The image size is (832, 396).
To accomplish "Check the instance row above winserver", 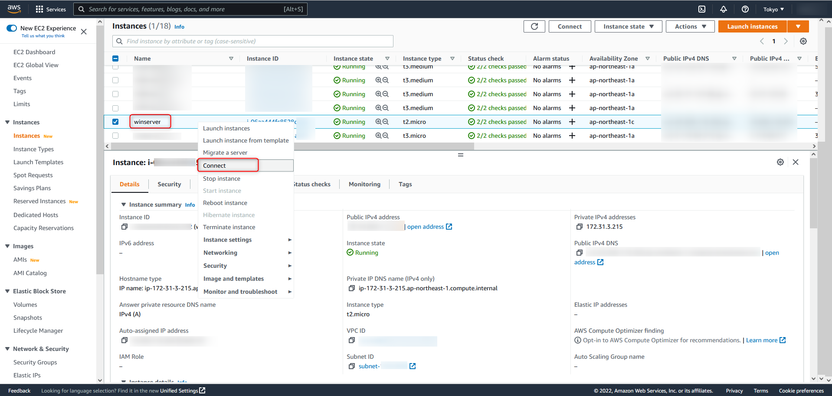I will point(115,108).
